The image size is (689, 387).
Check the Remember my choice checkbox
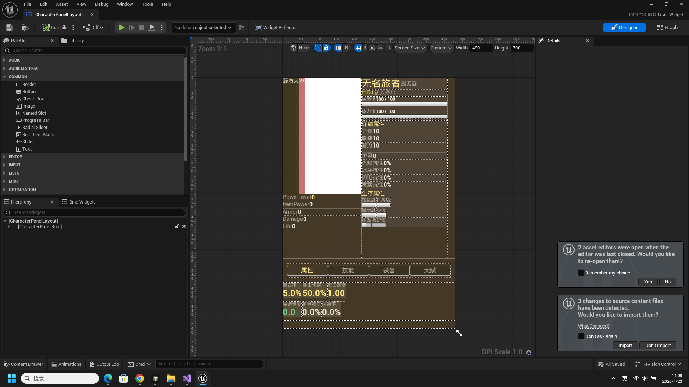click(x=581, y=273)
